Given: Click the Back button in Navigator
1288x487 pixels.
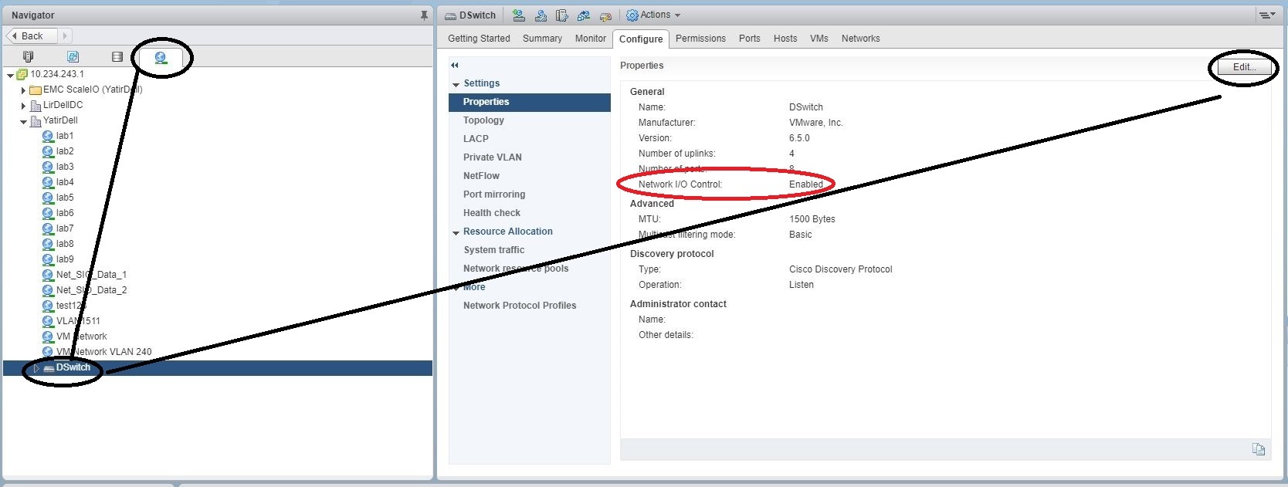Looking at the screenshot, I should coord(31,36).
